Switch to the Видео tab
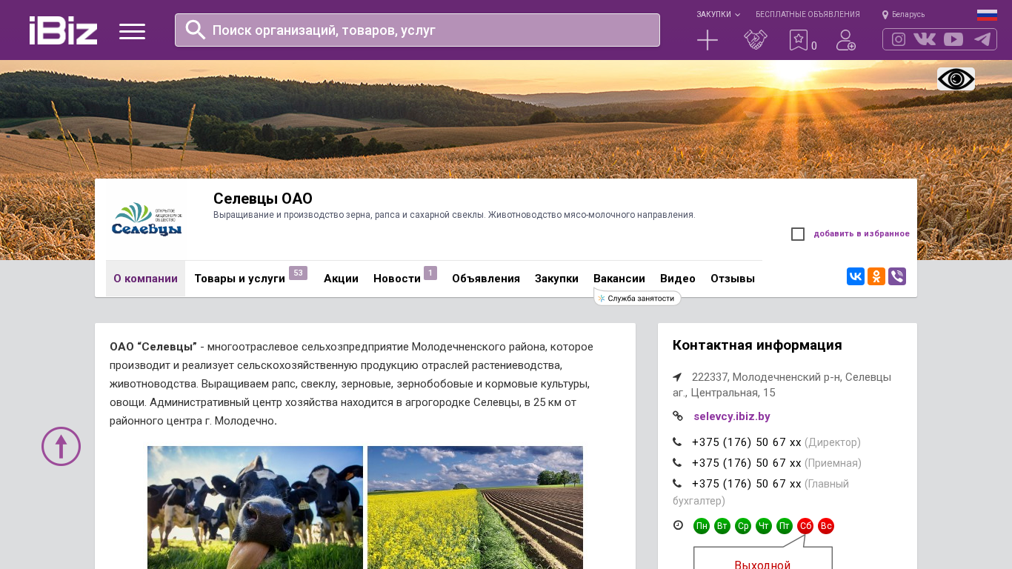The width and height of the screenshot is (1012, 569). tap(678, 279)
